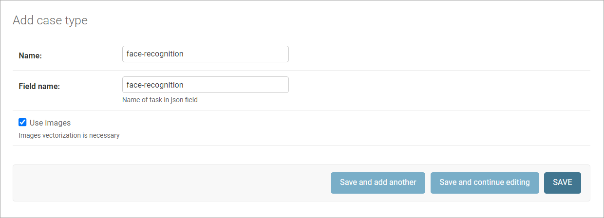Place cursor in Field name's face-recognition text
Screen dimensions: 604x218
point(155,85)
